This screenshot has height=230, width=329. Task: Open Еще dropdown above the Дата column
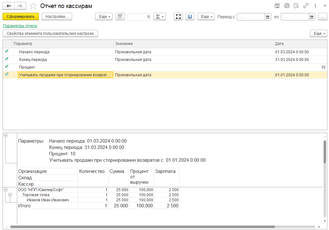pos(318,33)
